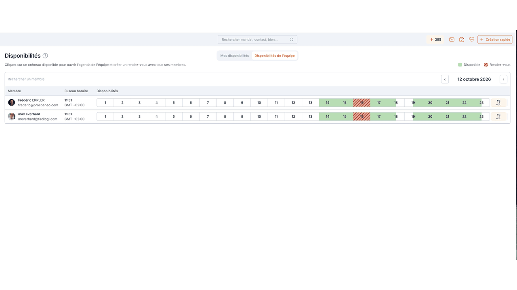Click the Membre column header
Viewport: 517px width, 290px height.
[14, 91]
